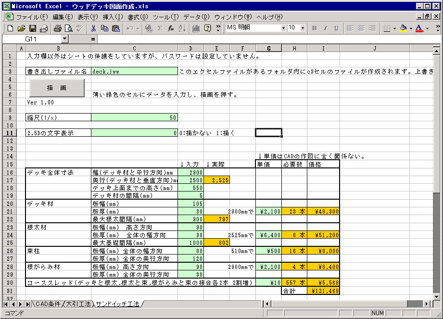Toggle Italic formatting
The height and width of the screenshot is (319, 443).
click(325, 28)
